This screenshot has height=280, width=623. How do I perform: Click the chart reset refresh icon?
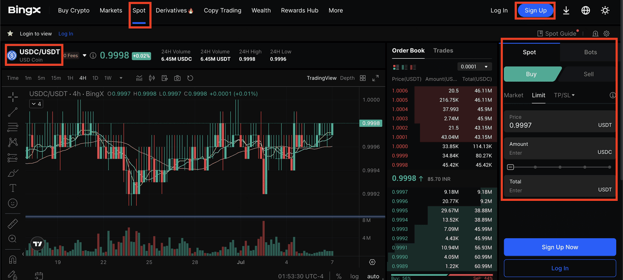tap(190, 78)
